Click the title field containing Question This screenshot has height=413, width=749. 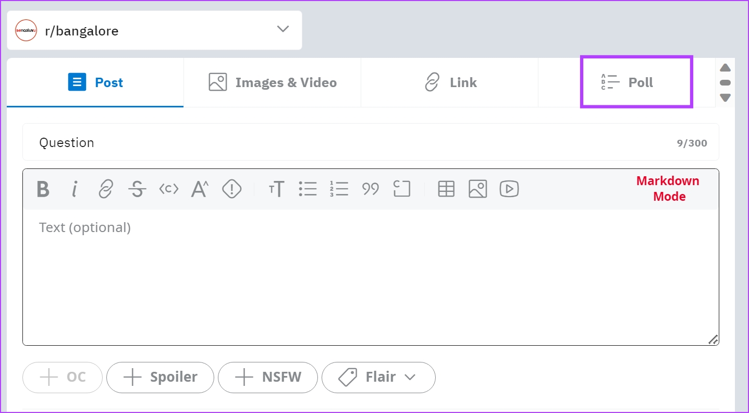click(x=371, y=142)
